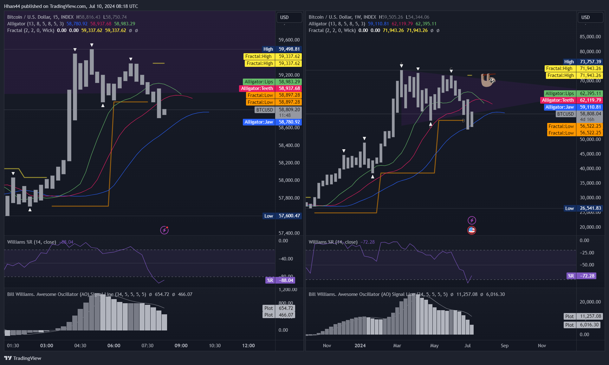Screen dimensions: 609x365
Task: Click the 2024 label on weekly time axis
Action: 360,346
